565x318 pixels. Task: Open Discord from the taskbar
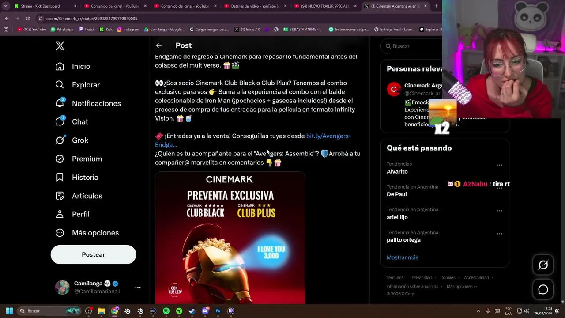click(205, 311)
